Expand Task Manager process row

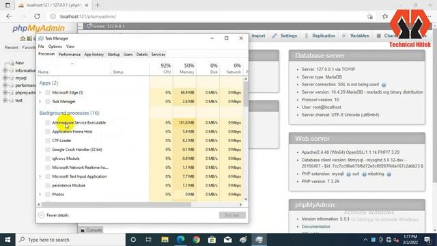(40, 101)
